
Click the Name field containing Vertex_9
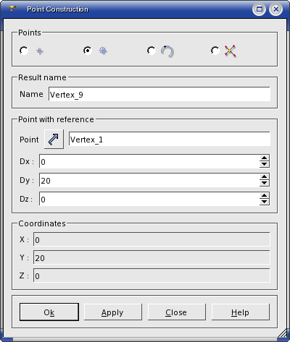click(159, 94)
